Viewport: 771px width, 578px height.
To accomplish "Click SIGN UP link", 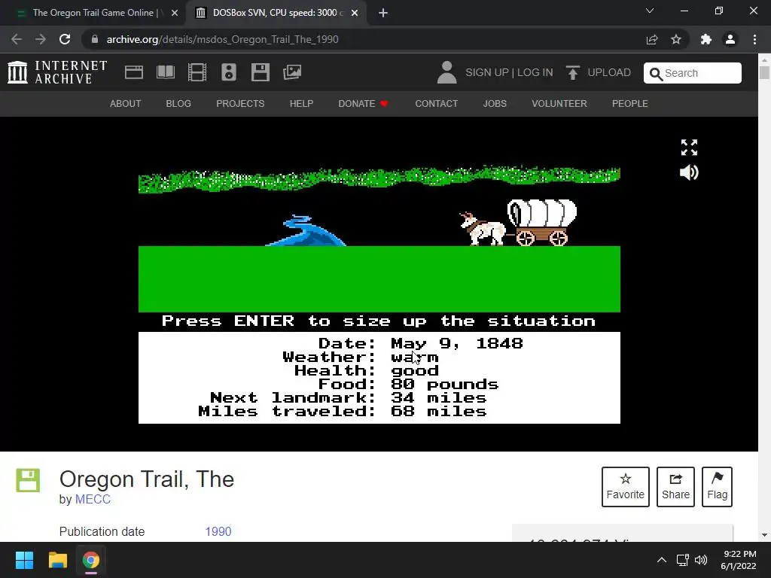I will 487,73.
